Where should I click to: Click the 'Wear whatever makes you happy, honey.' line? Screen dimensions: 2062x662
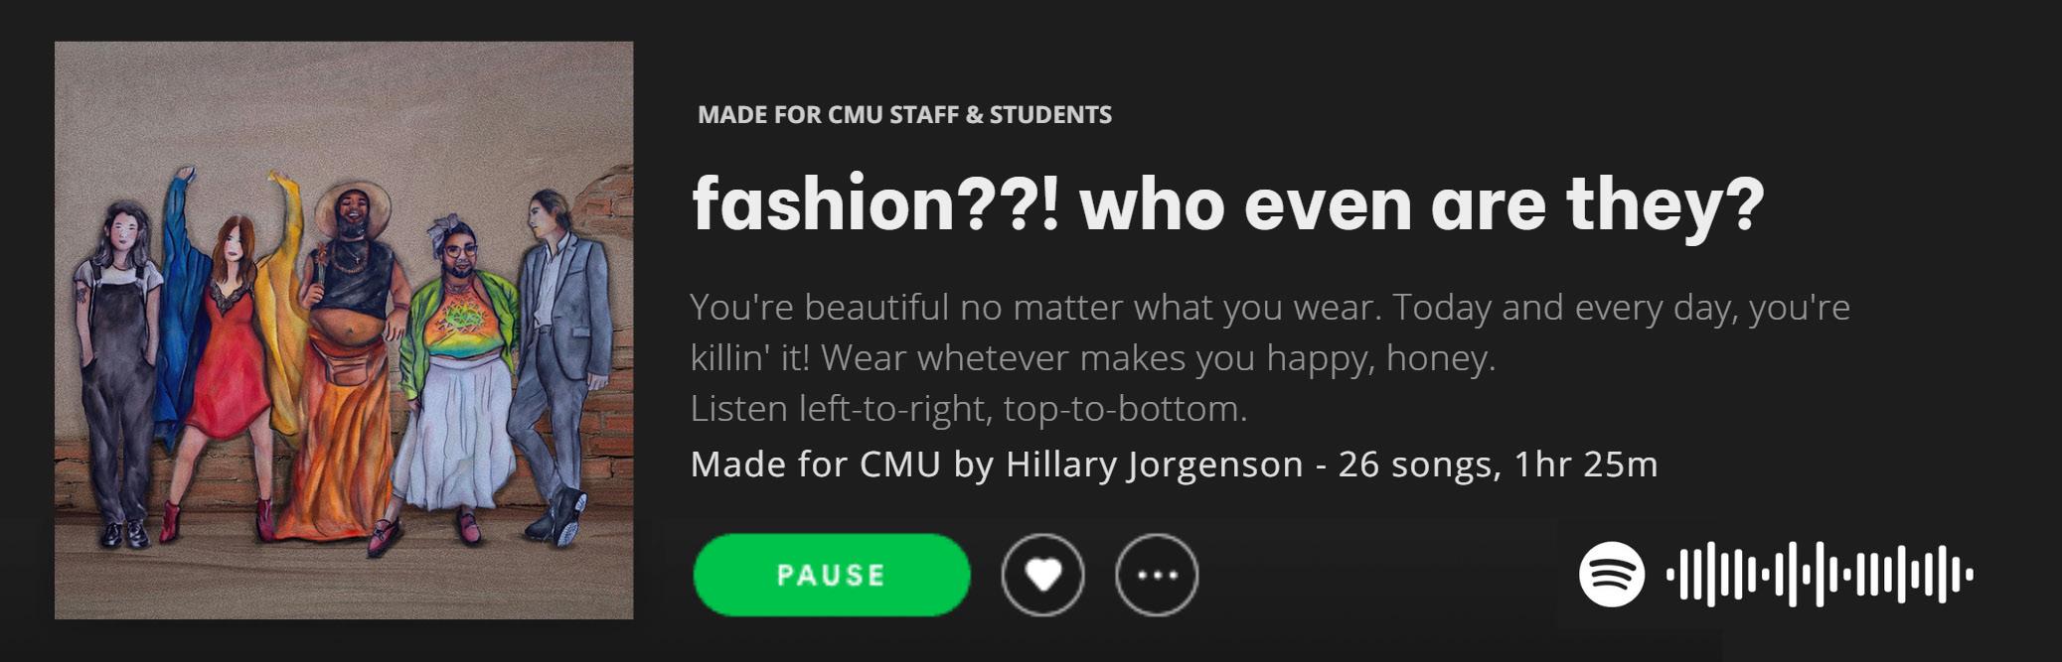tap(1158, 358)
